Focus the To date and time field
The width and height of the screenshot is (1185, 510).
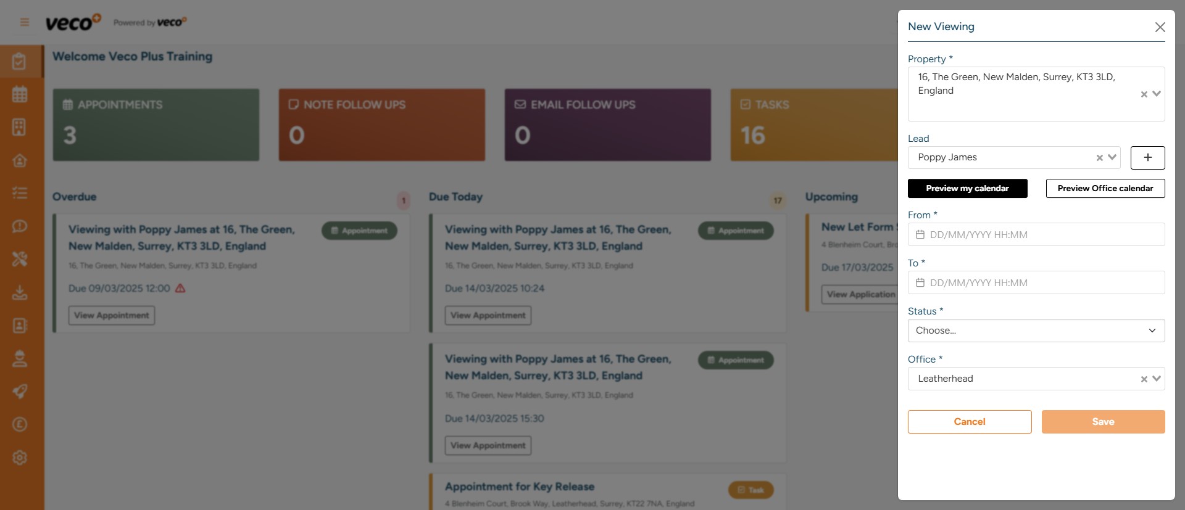[1036, 282]
